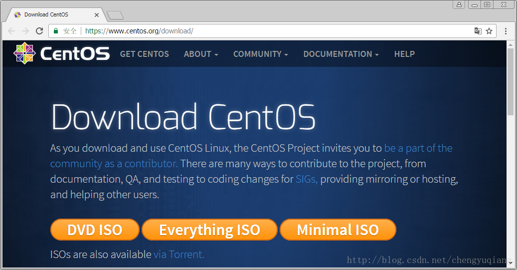Open the HELP menu item

[x=404, y=54]
